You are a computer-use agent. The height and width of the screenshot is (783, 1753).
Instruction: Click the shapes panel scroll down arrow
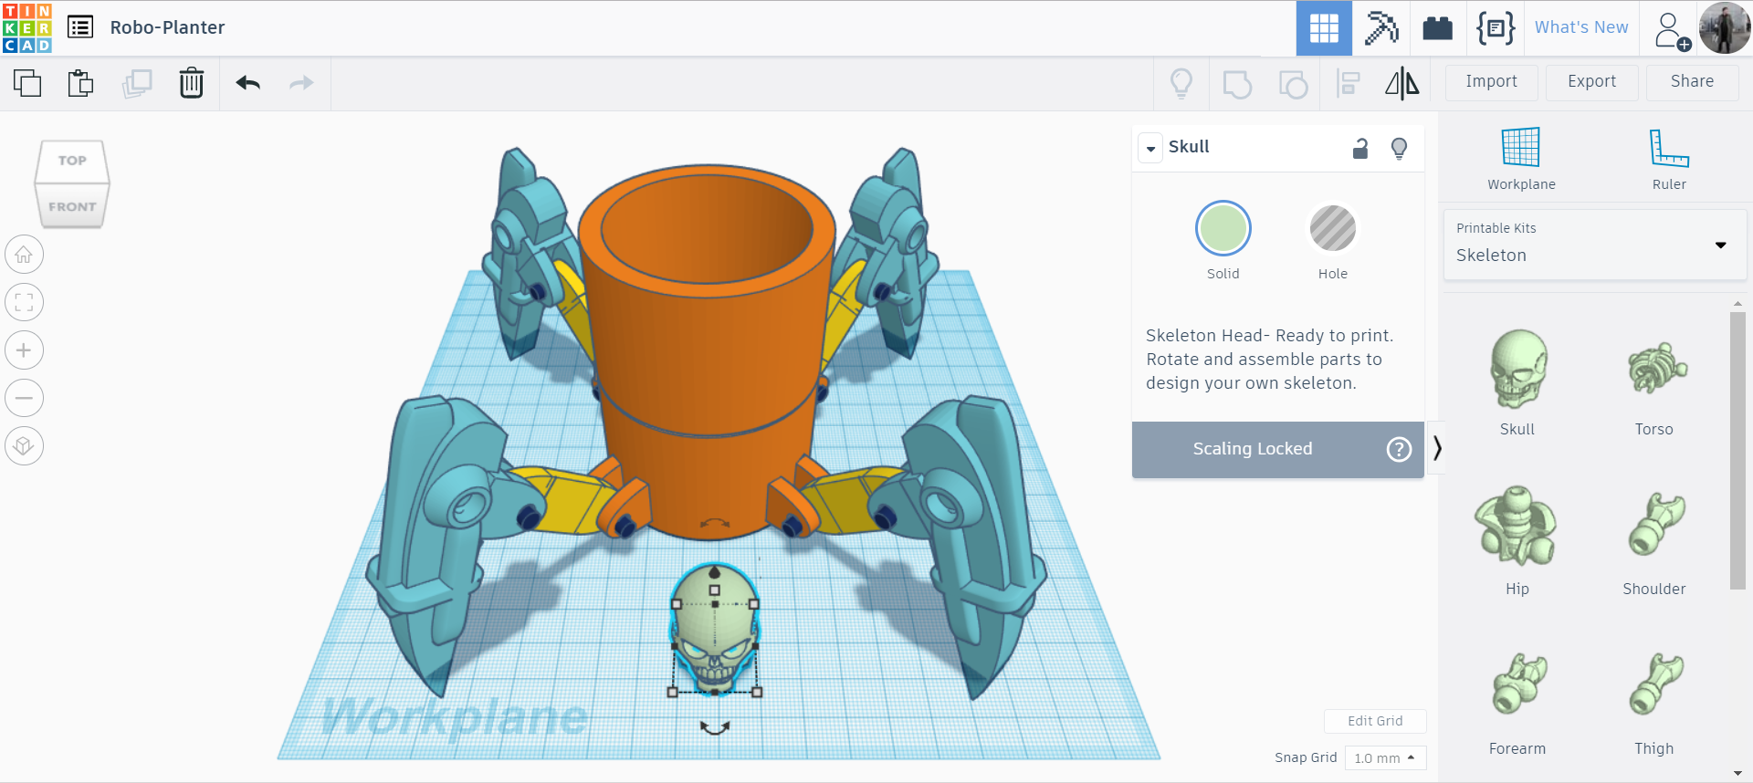1737,773
